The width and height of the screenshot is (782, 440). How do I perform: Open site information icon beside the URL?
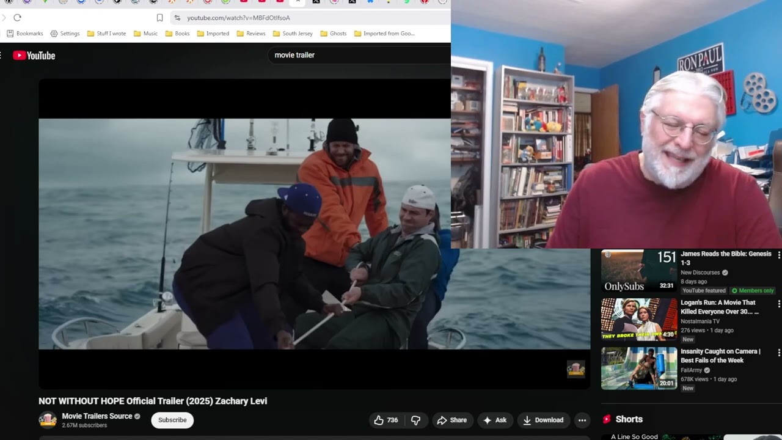click(177, 18)
